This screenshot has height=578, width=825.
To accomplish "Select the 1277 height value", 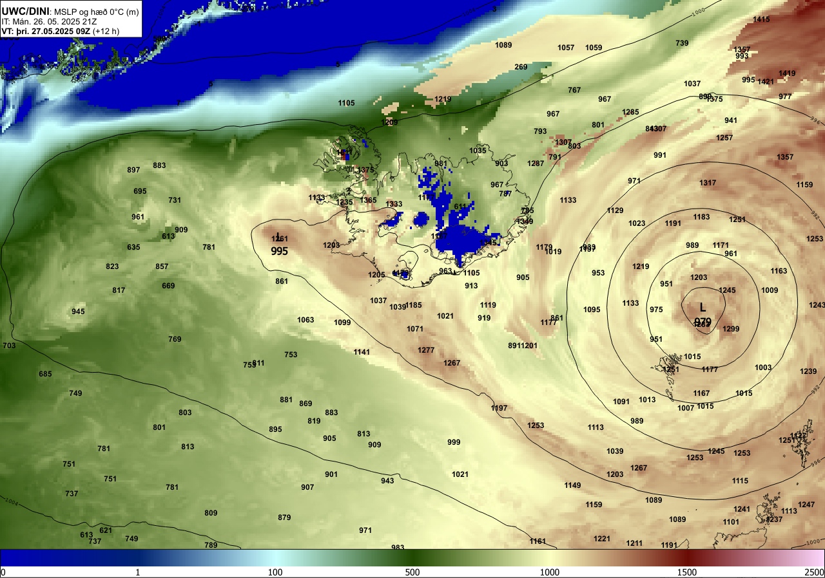I will 426,350.
